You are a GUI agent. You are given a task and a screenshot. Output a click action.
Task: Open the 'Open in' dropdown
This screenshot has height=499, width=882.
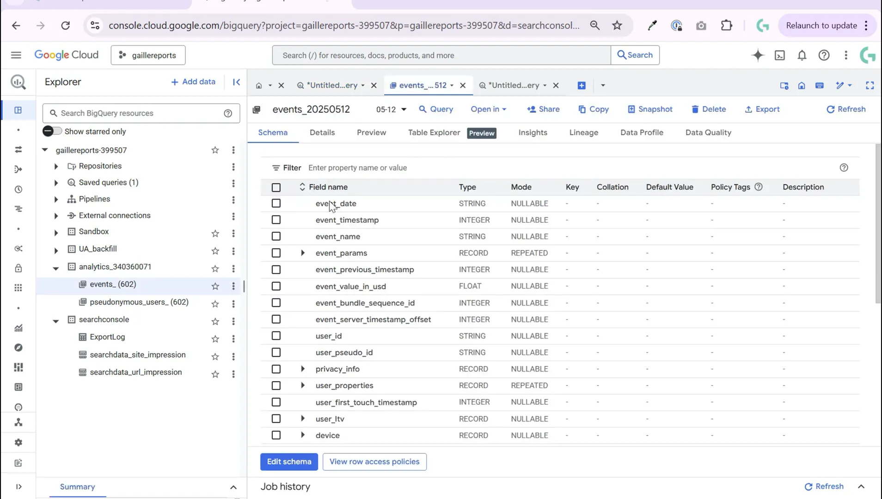[x=489, y=110]
